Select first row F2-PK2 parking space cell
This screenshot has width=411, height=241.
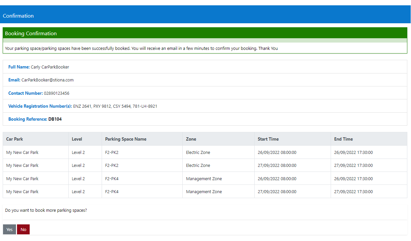[x=112, y=152]
